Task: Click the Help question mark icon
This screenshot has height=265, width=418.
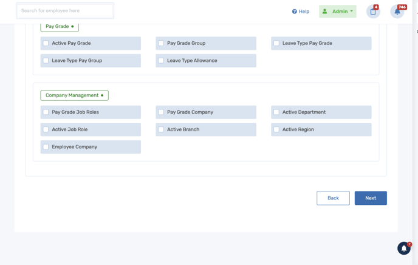Action: (294, 12)
